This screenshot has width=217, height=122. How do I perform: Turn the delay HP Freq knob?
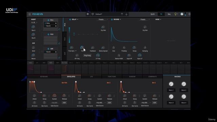77,56
